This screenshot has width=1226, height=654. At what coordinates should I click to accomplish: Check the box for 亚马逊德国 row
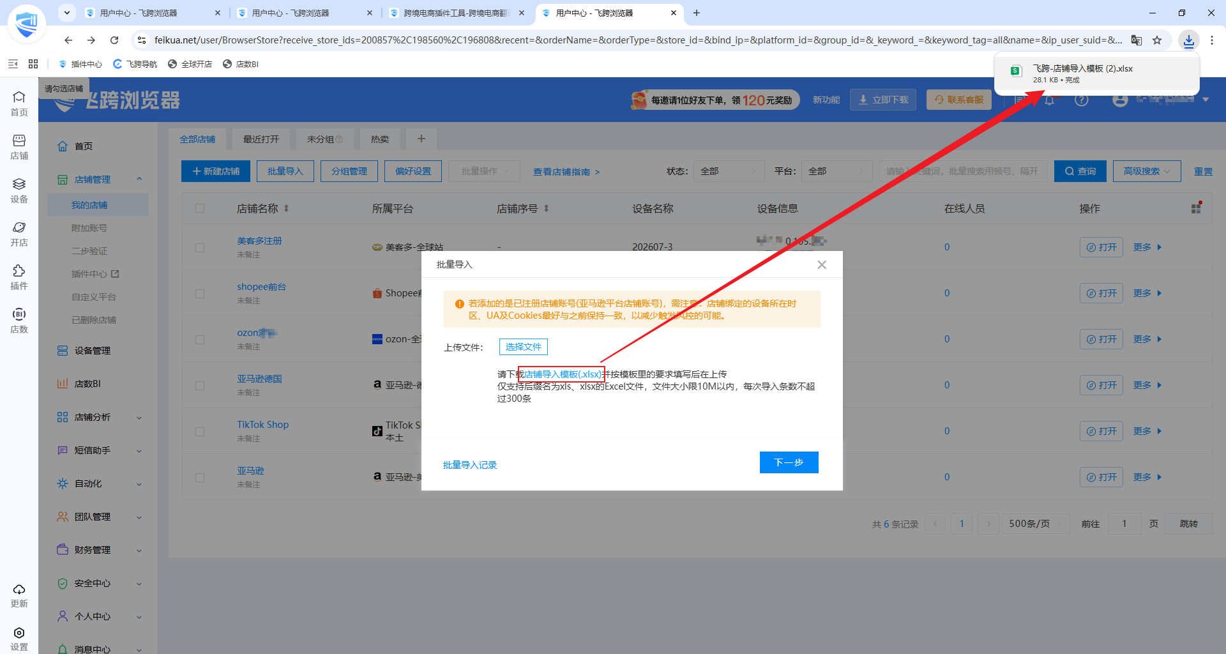[200, 386]
